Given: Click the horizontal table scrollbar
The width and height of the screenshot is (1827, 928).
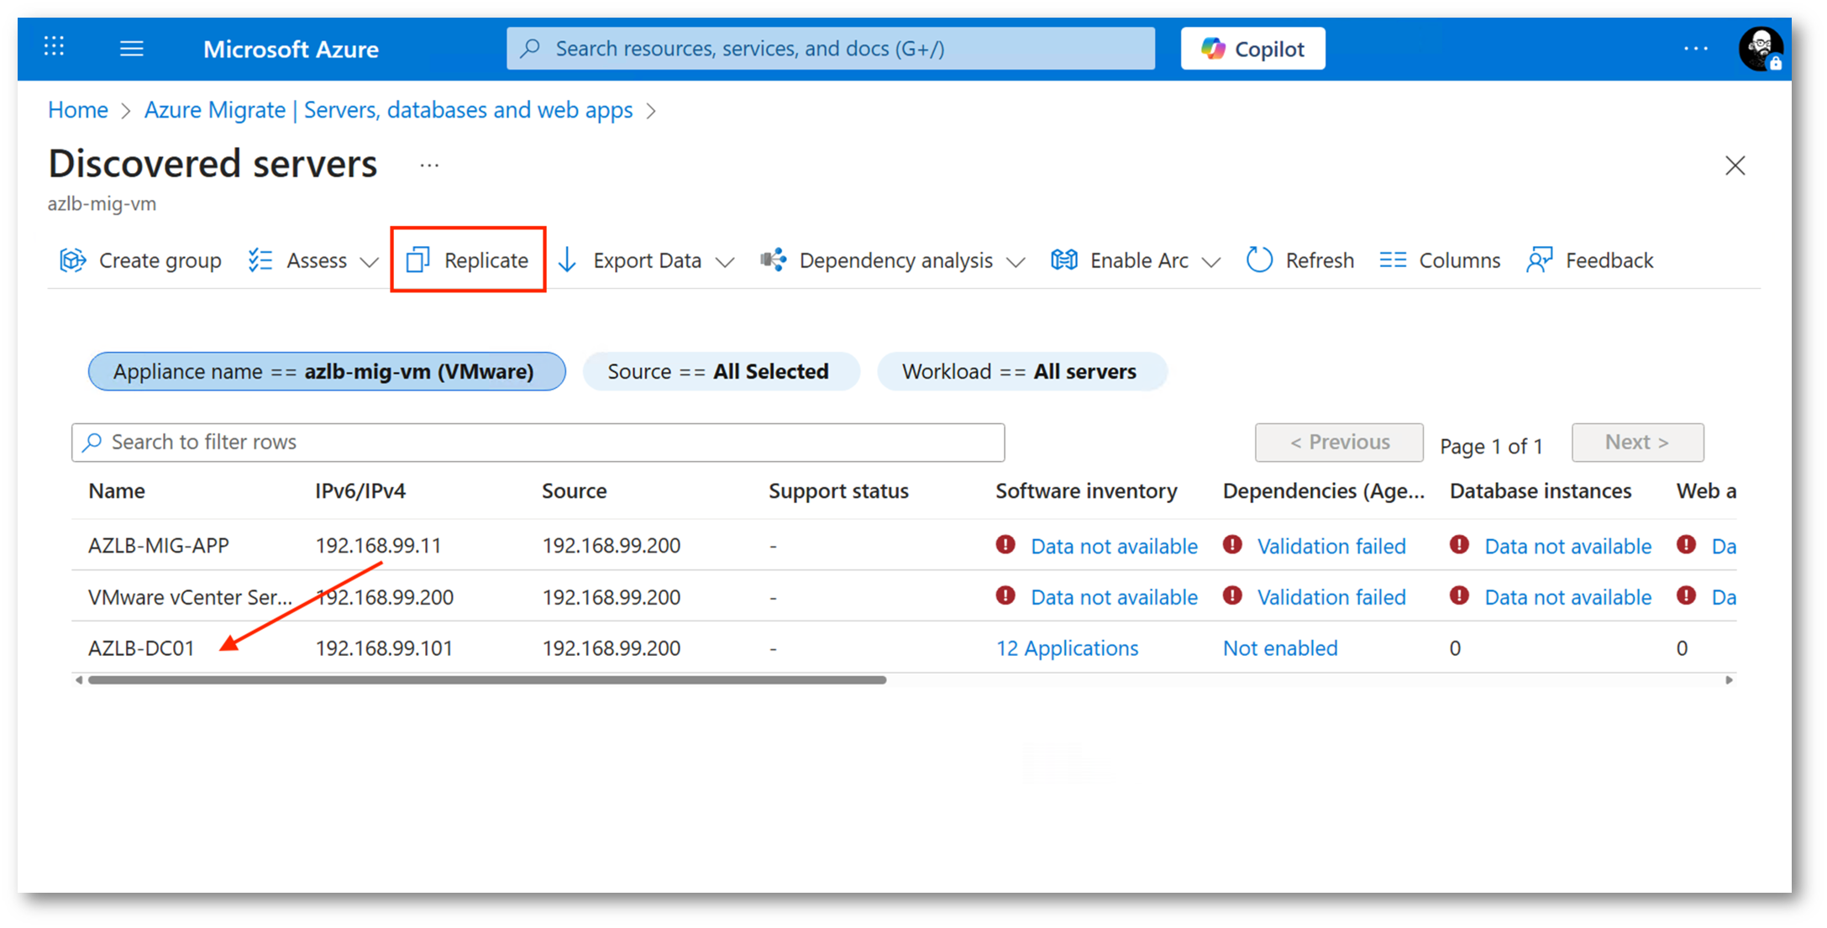Looking at the screenshot, I should [487, 680].
